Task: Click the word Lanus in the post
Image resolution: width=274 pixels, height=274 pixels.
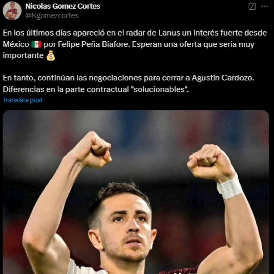Action: [x=169, y=33]
